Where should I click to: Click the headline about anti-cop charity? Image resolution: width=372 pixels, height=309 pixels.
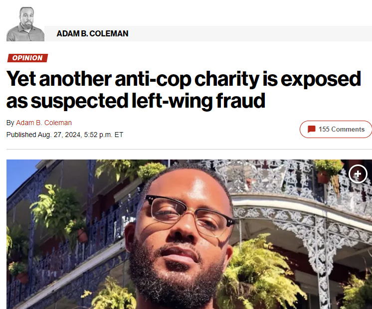pyautogui.click(x=184, y=90)
